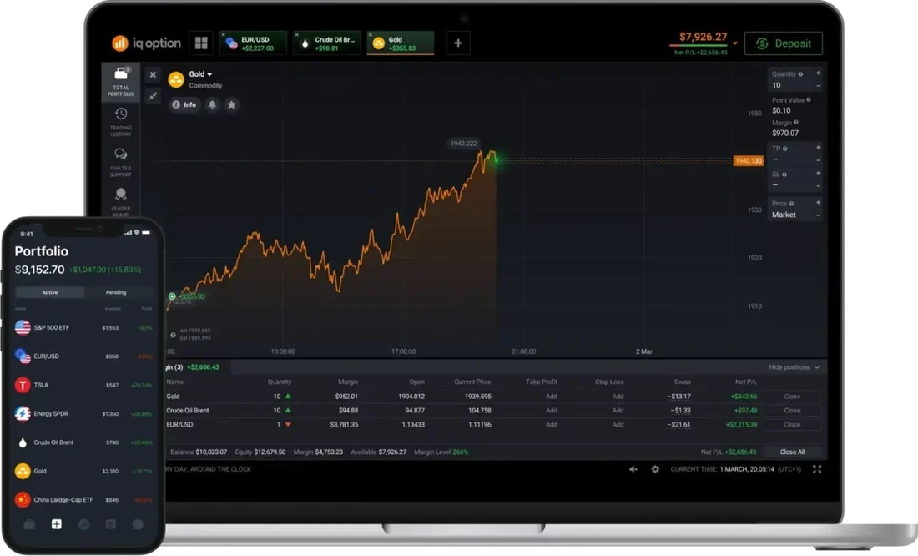Increase SL with the plus stepper
This screenshot has height=556, width=918.
pyautogui.click(x=818, y=174)
